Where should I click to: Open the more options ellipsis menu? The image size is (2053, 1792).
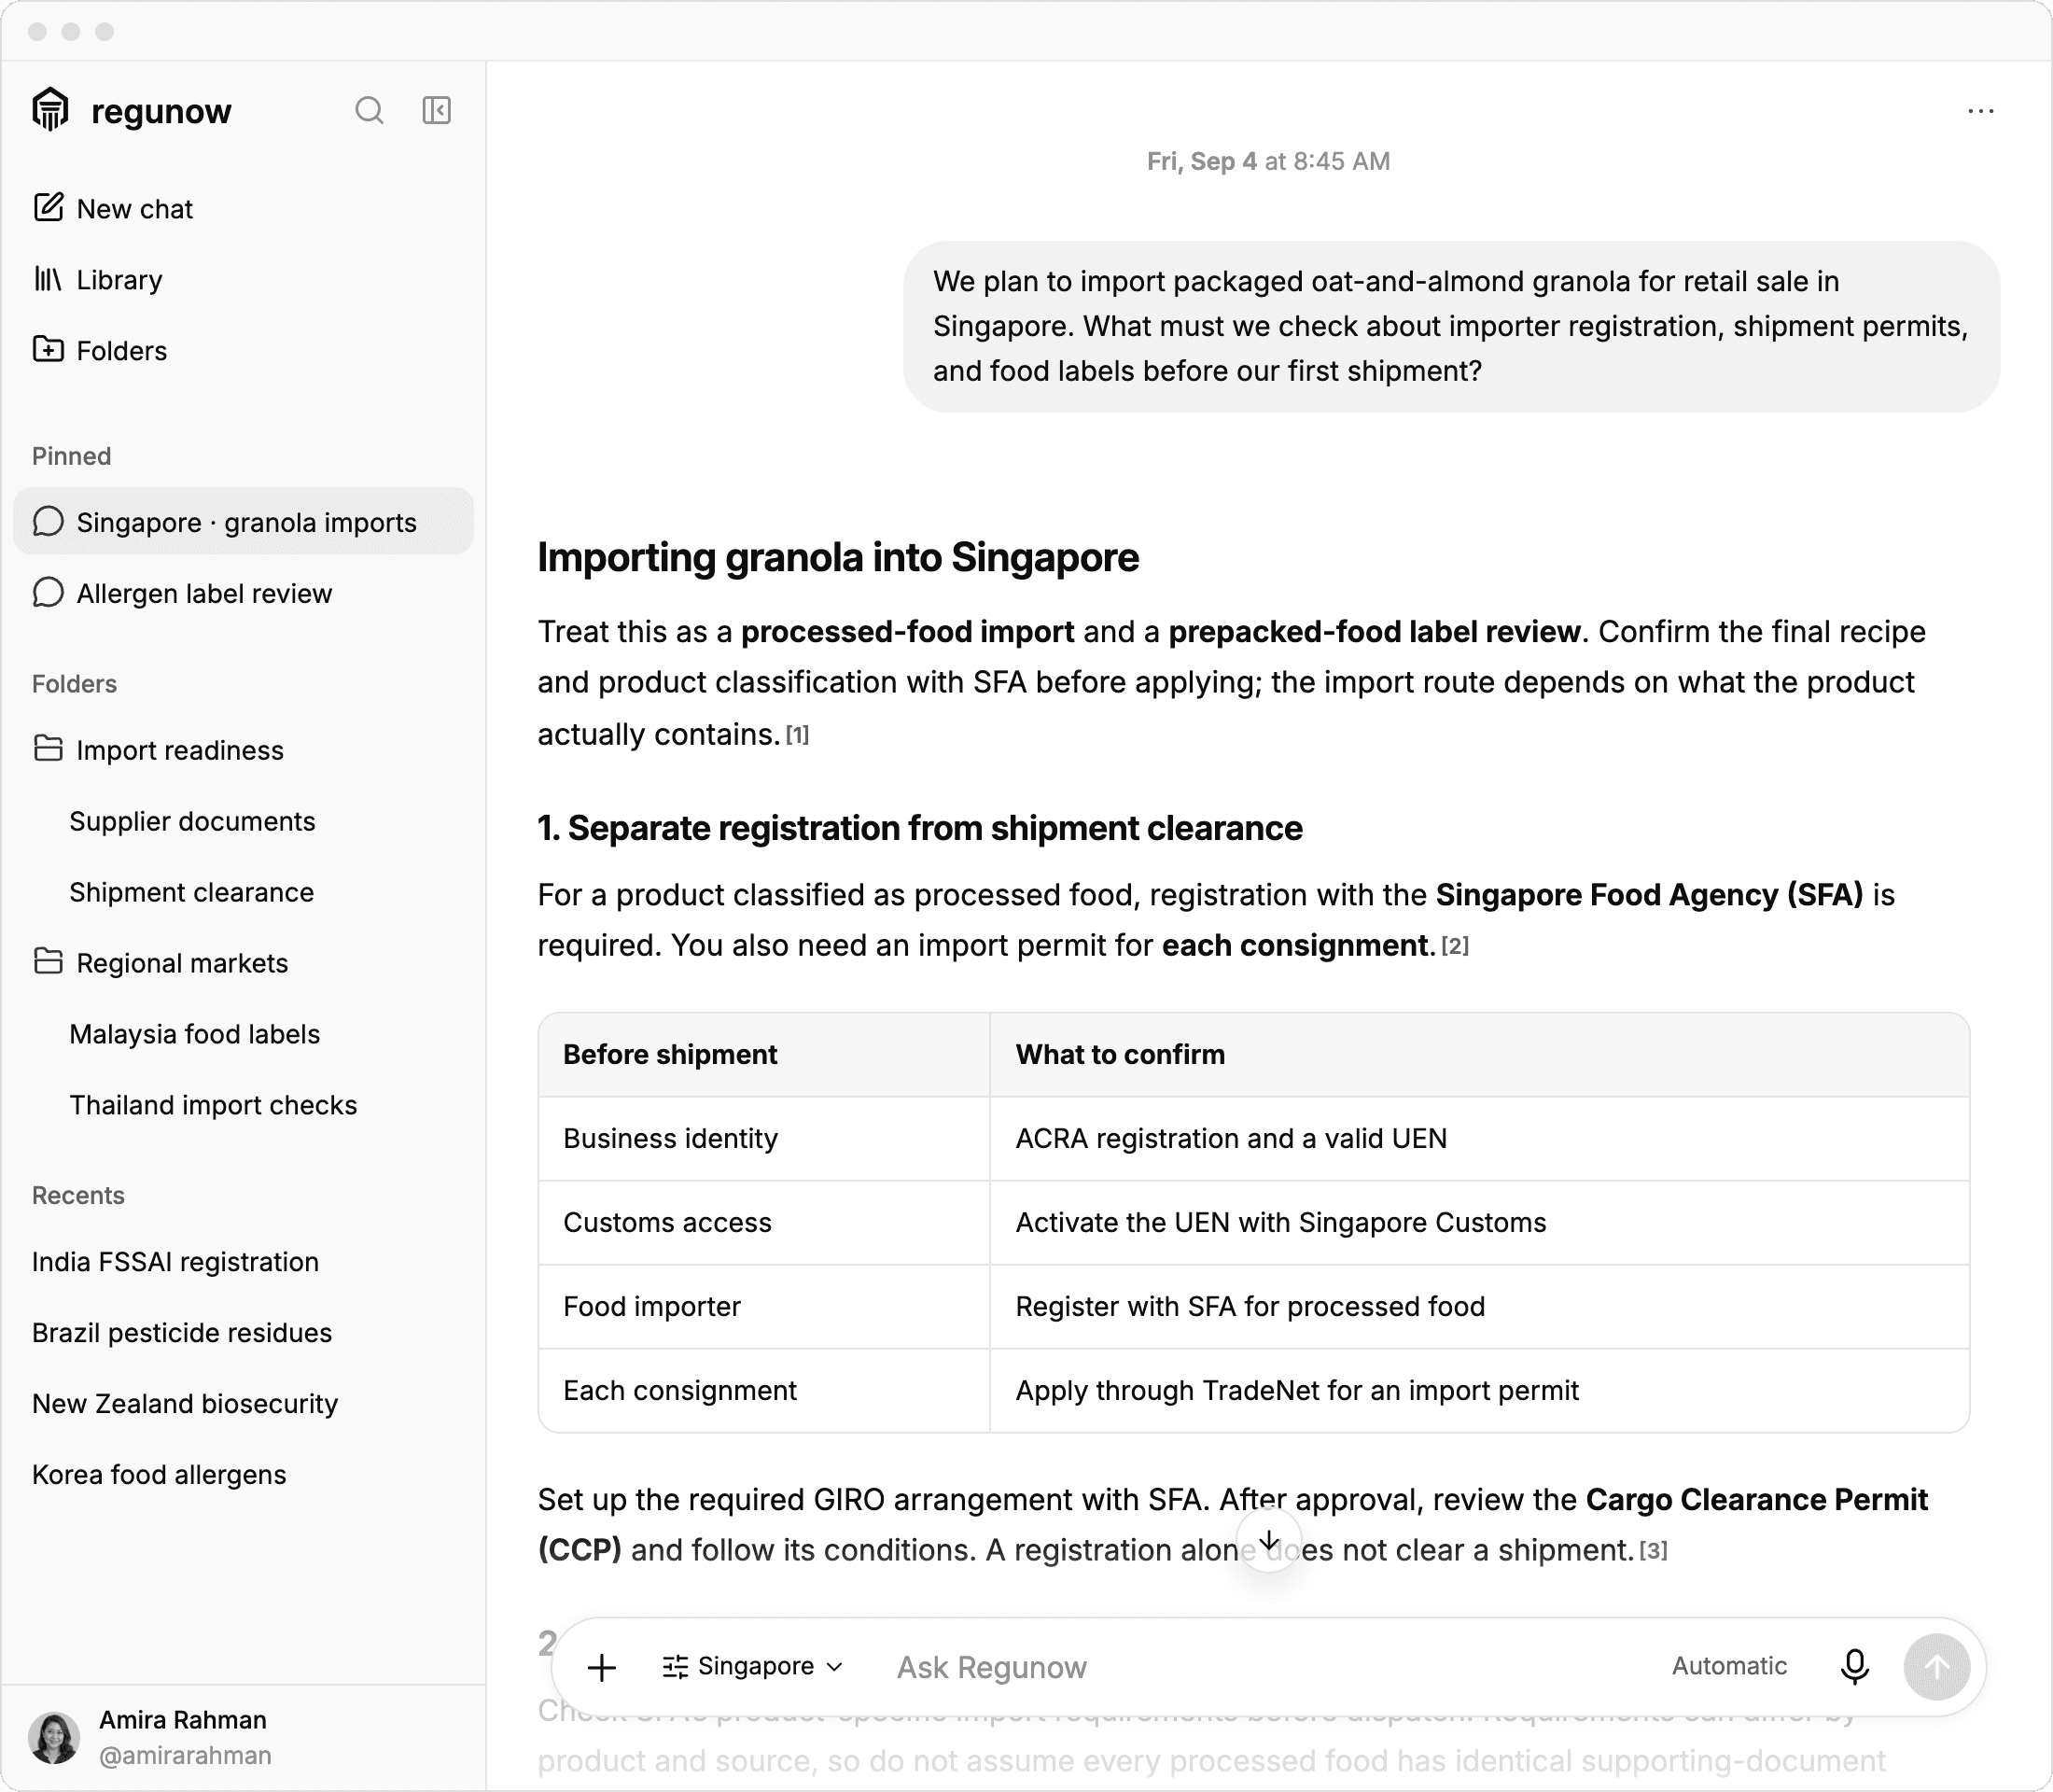[1980, 111]
